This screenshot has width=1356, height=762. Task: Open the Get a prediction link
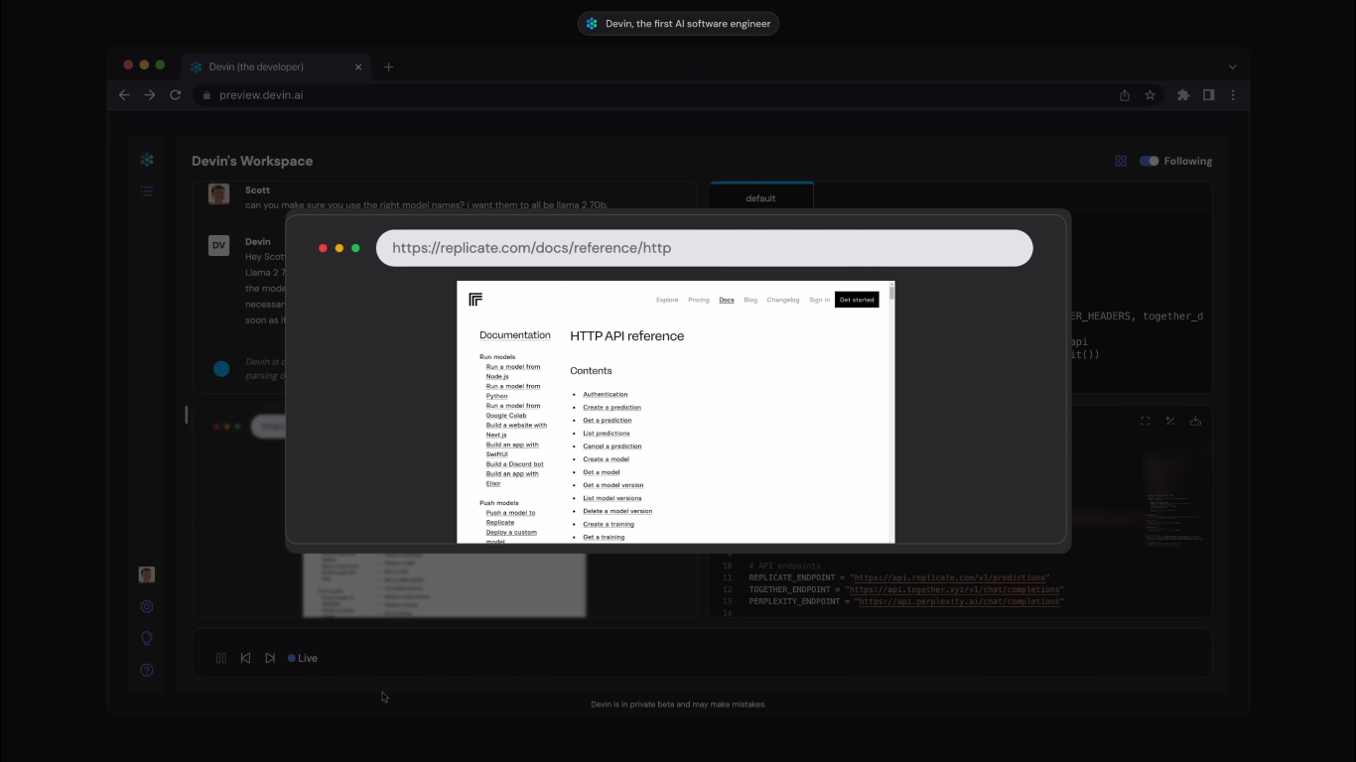608,421
